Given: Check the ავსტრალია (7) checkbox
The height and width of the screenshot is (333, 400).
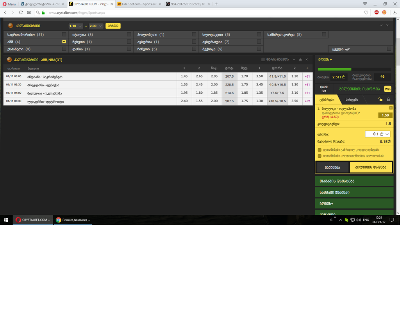Looking at the screenshot, I should (259, 41).
